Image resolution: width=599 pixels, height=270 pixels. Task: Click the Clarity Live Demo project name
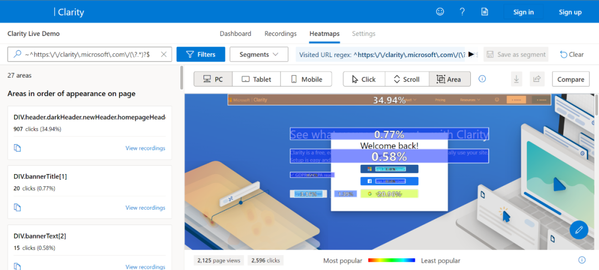[34, 34]
